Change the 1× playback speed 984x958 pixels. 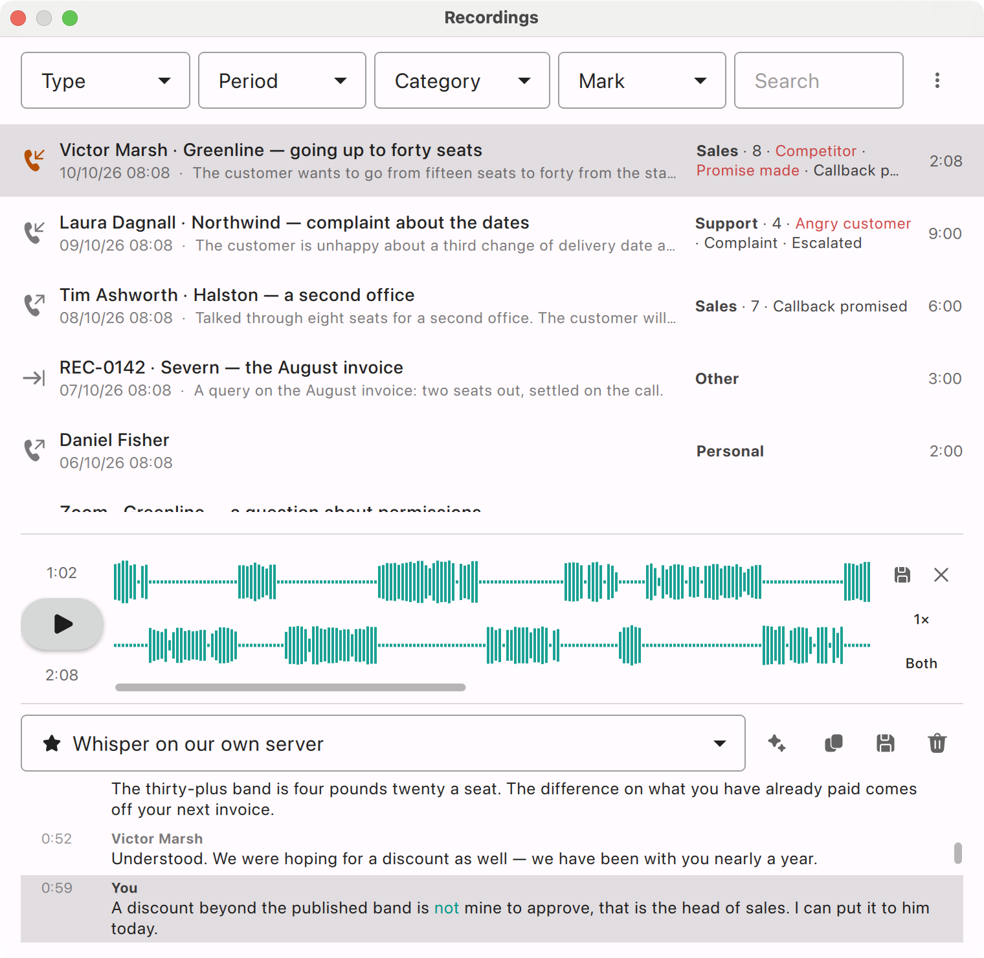click(x=921, y=619)
